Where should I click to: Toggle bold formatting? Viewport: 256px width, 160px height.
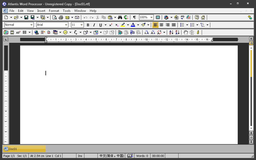point(88,25)
